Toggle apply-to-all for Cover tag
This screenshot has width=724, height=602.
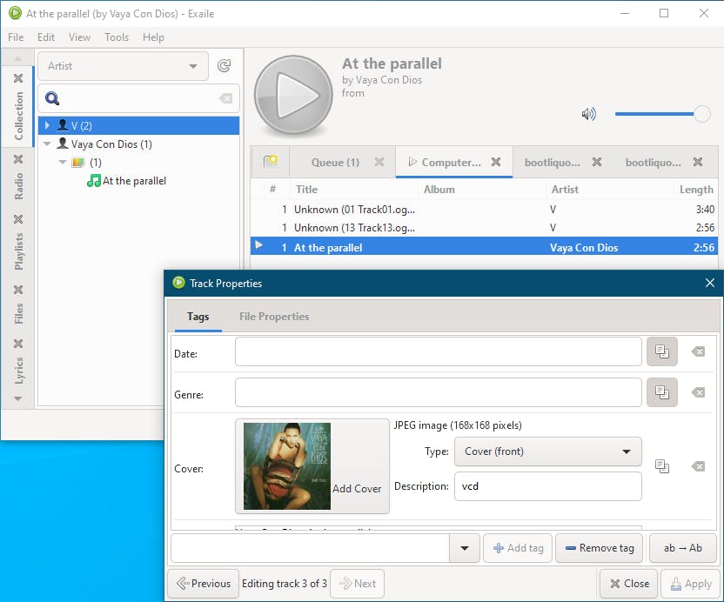pos(662,467)
